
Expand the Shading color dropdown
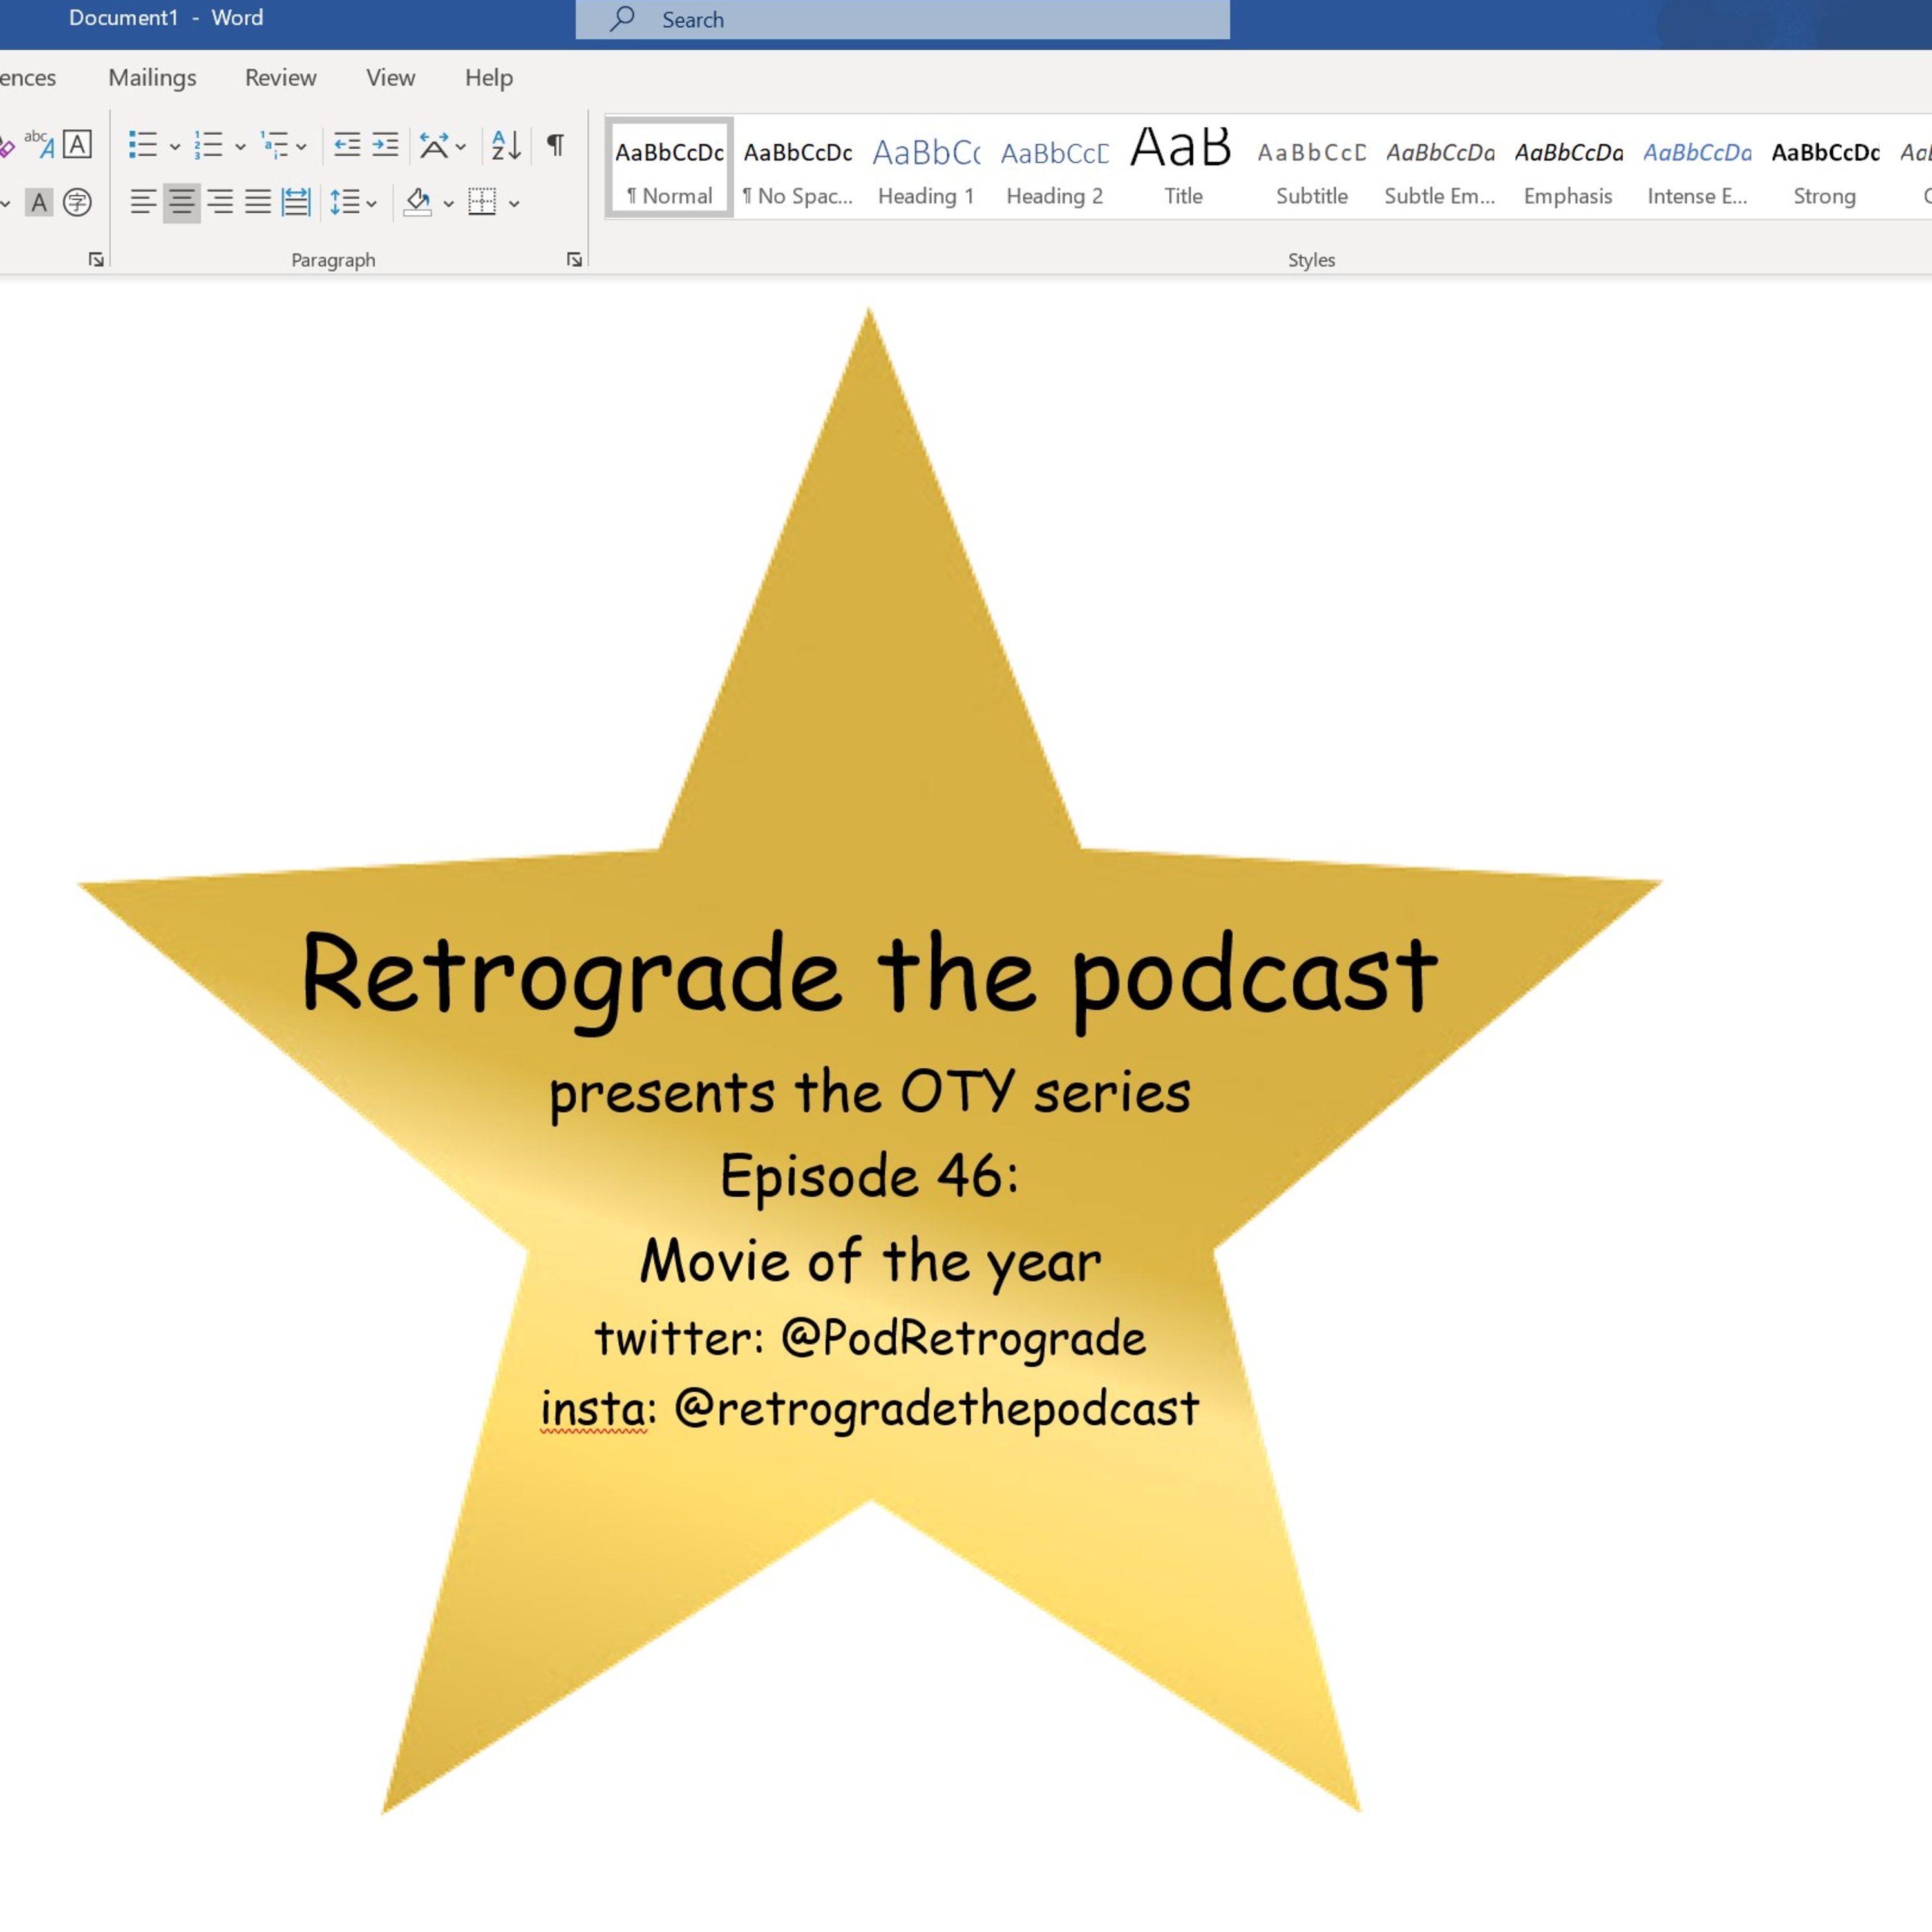coord(449,204)
